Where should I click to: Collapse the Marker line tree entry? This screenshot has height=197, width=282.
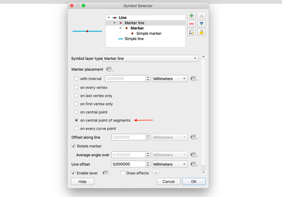[115, 23]
